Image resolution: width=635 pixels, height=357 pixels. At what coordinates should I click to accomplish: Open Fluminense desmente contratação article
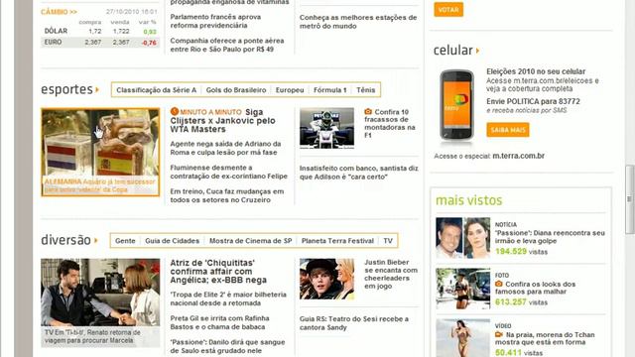(229, 172)
